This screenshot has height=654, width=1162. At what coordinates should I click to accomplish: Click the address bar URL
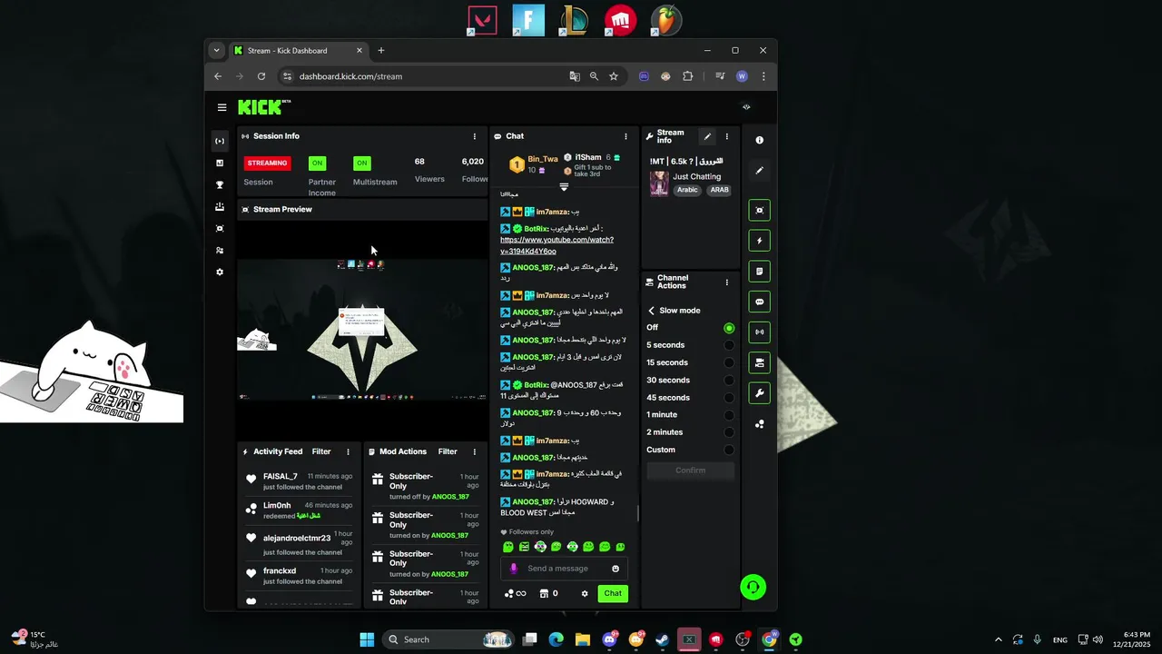(350, 76)
